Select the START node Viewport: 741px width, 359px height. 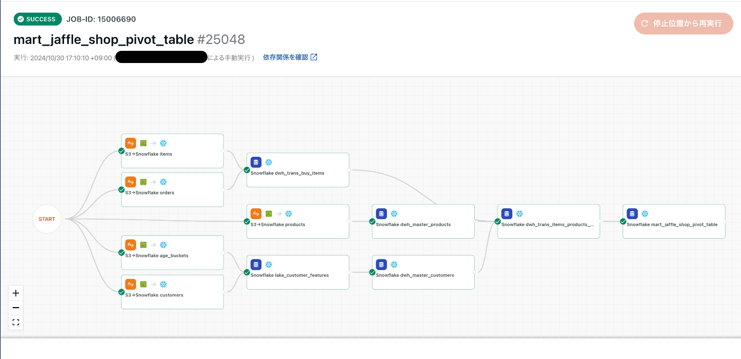47,219
